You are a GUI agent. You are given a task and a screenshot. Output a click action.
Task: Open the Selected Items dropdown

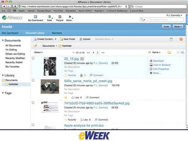104,39
